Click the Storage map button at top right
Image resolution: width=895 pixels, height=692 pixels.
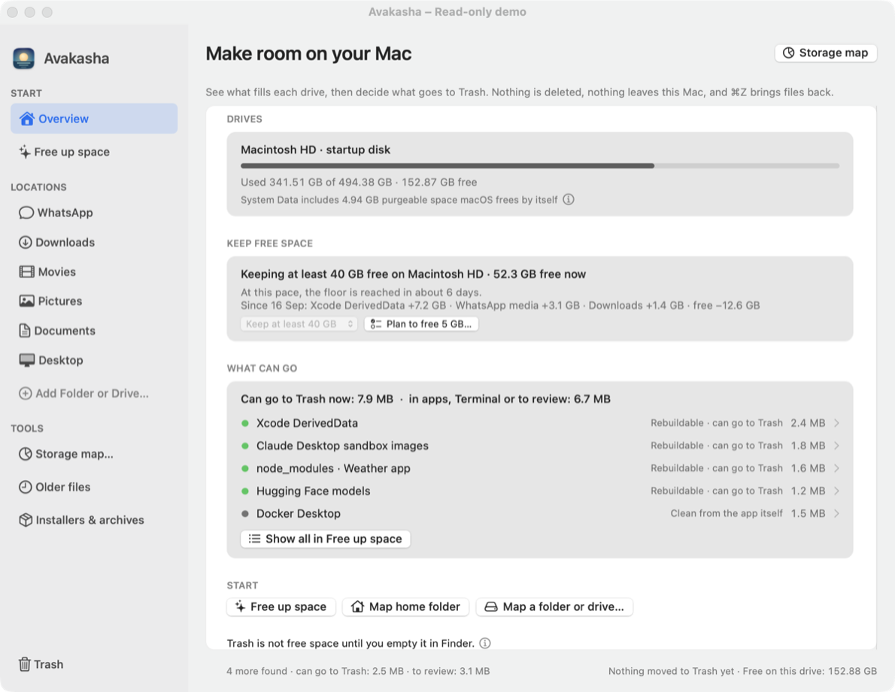[x=826, y=53]
